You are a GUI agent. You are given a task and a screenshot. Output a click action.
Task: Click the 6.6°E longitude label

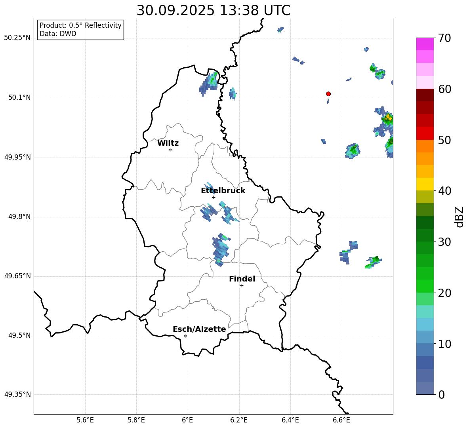341,420
